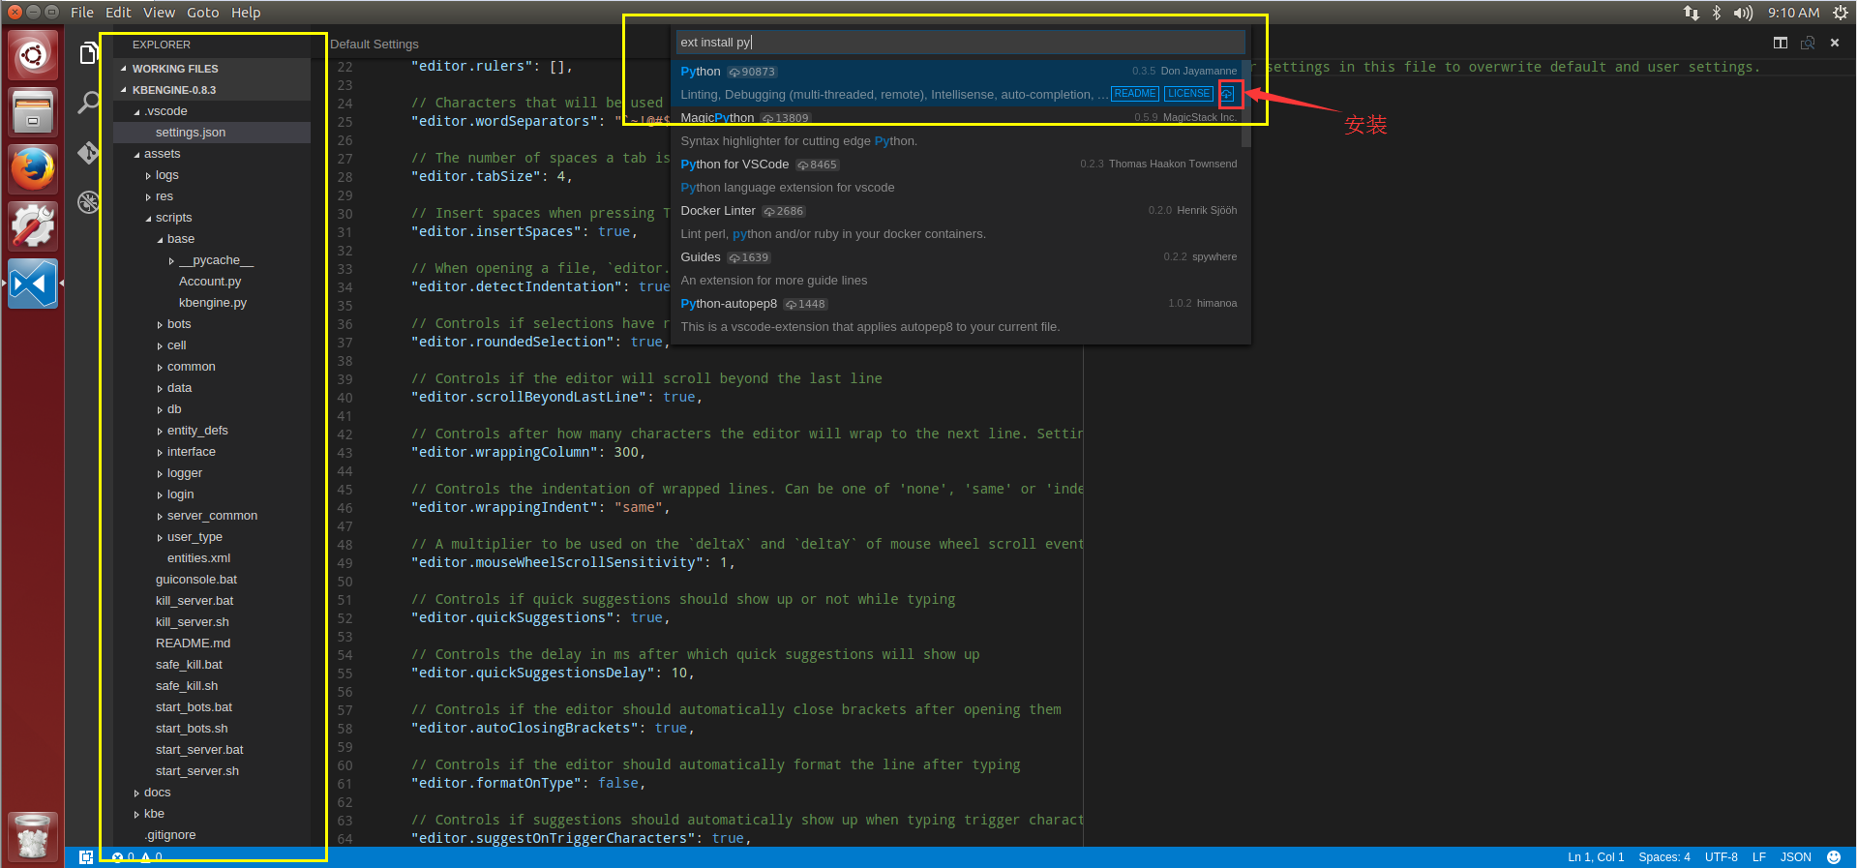Screen dimensions: 1858x868
Task: Open System tools wrench icon in dock
Action: click(33, 226)
